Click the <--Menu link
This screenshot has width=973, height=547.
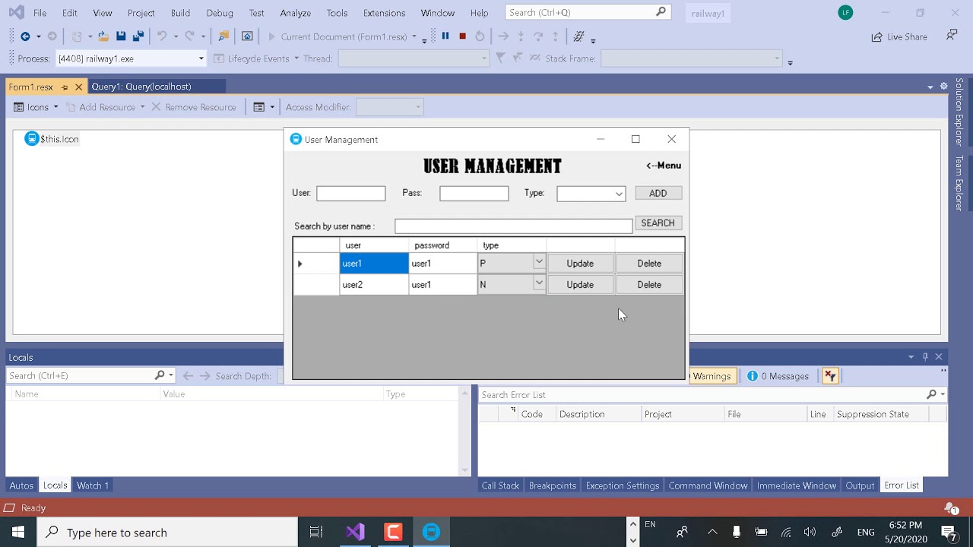pyautogui.click(x=664, y=166)
